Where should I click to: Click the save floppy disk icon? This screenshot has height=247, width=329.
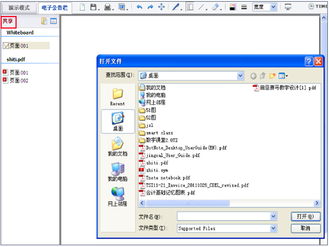93,7
